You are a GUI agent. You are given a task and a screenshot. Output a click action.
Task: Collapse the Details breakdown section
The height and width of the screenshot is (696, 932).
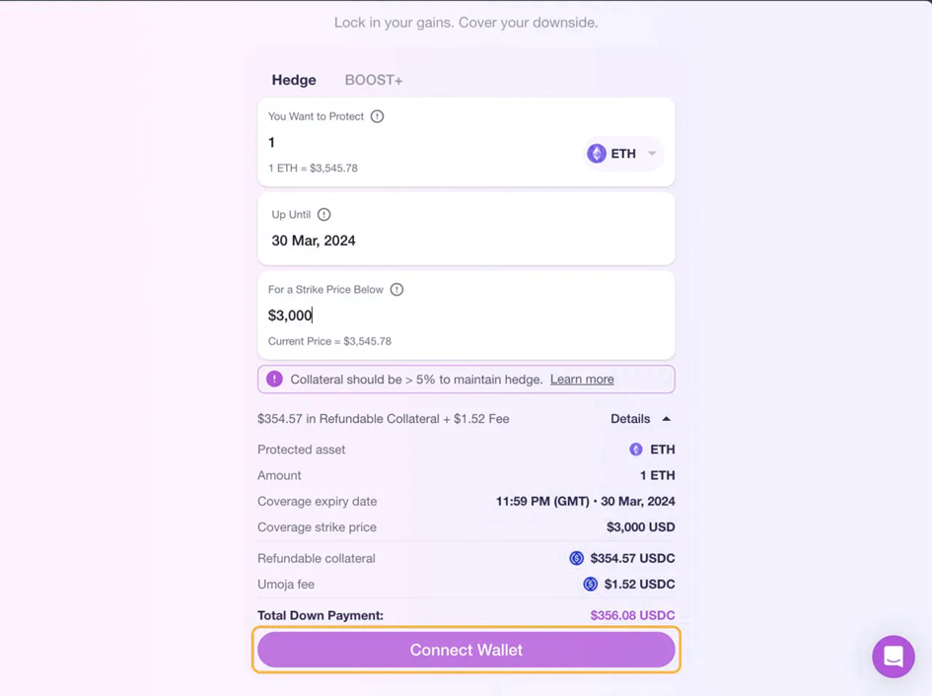tap(640, 418)
